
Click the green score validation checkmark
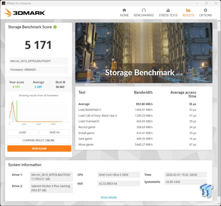[x=55, y=27]
